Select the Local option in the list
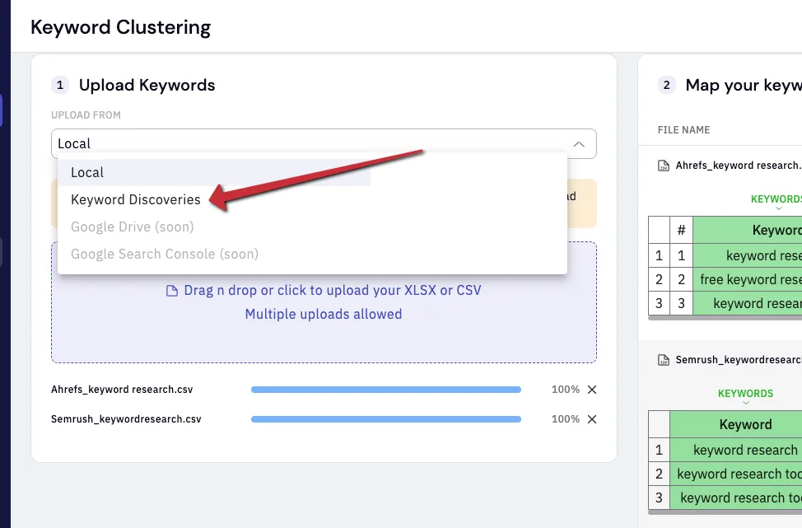Screen dimensions: 802x528 click(87, 172)
